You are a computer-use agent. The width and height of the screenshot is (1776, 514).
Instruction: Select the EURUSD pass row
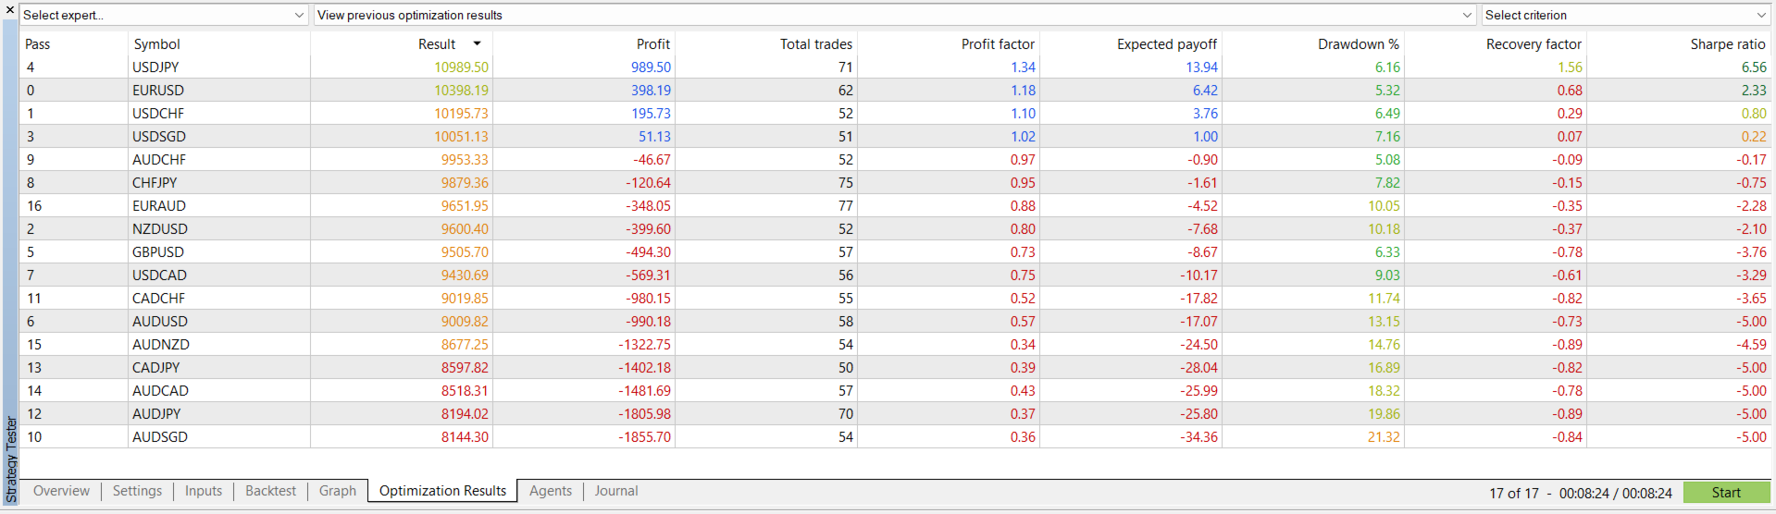tap(895, 90)
